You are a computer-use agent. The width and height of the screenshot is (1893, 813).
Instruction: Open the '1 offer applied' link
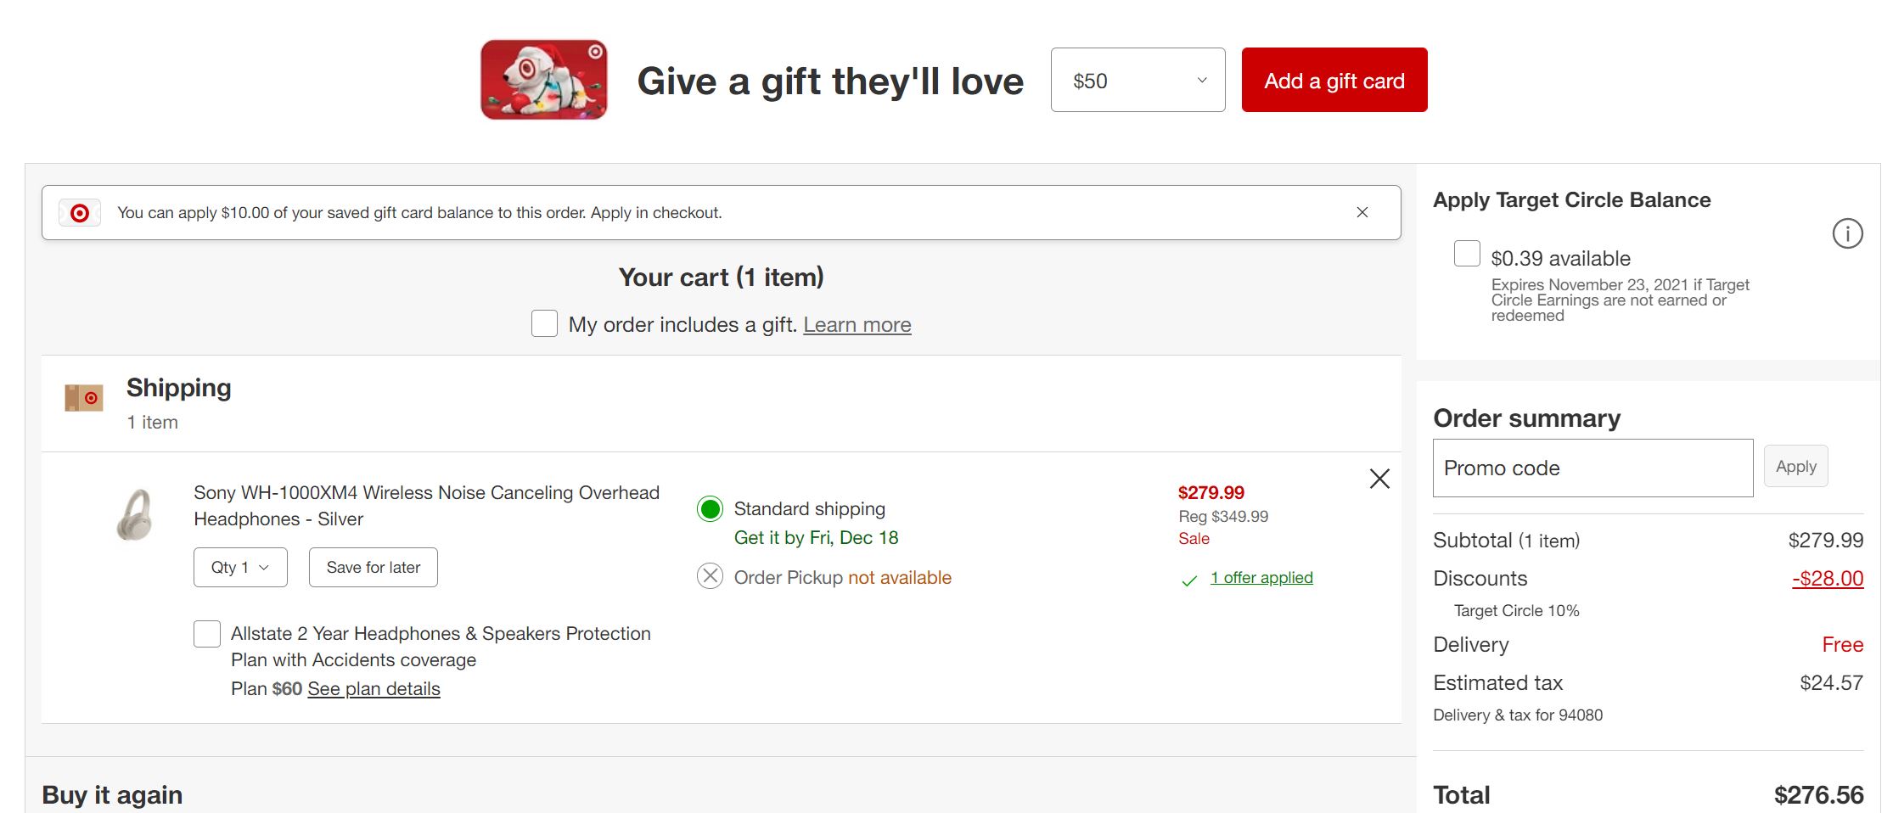coord(1261,577)
